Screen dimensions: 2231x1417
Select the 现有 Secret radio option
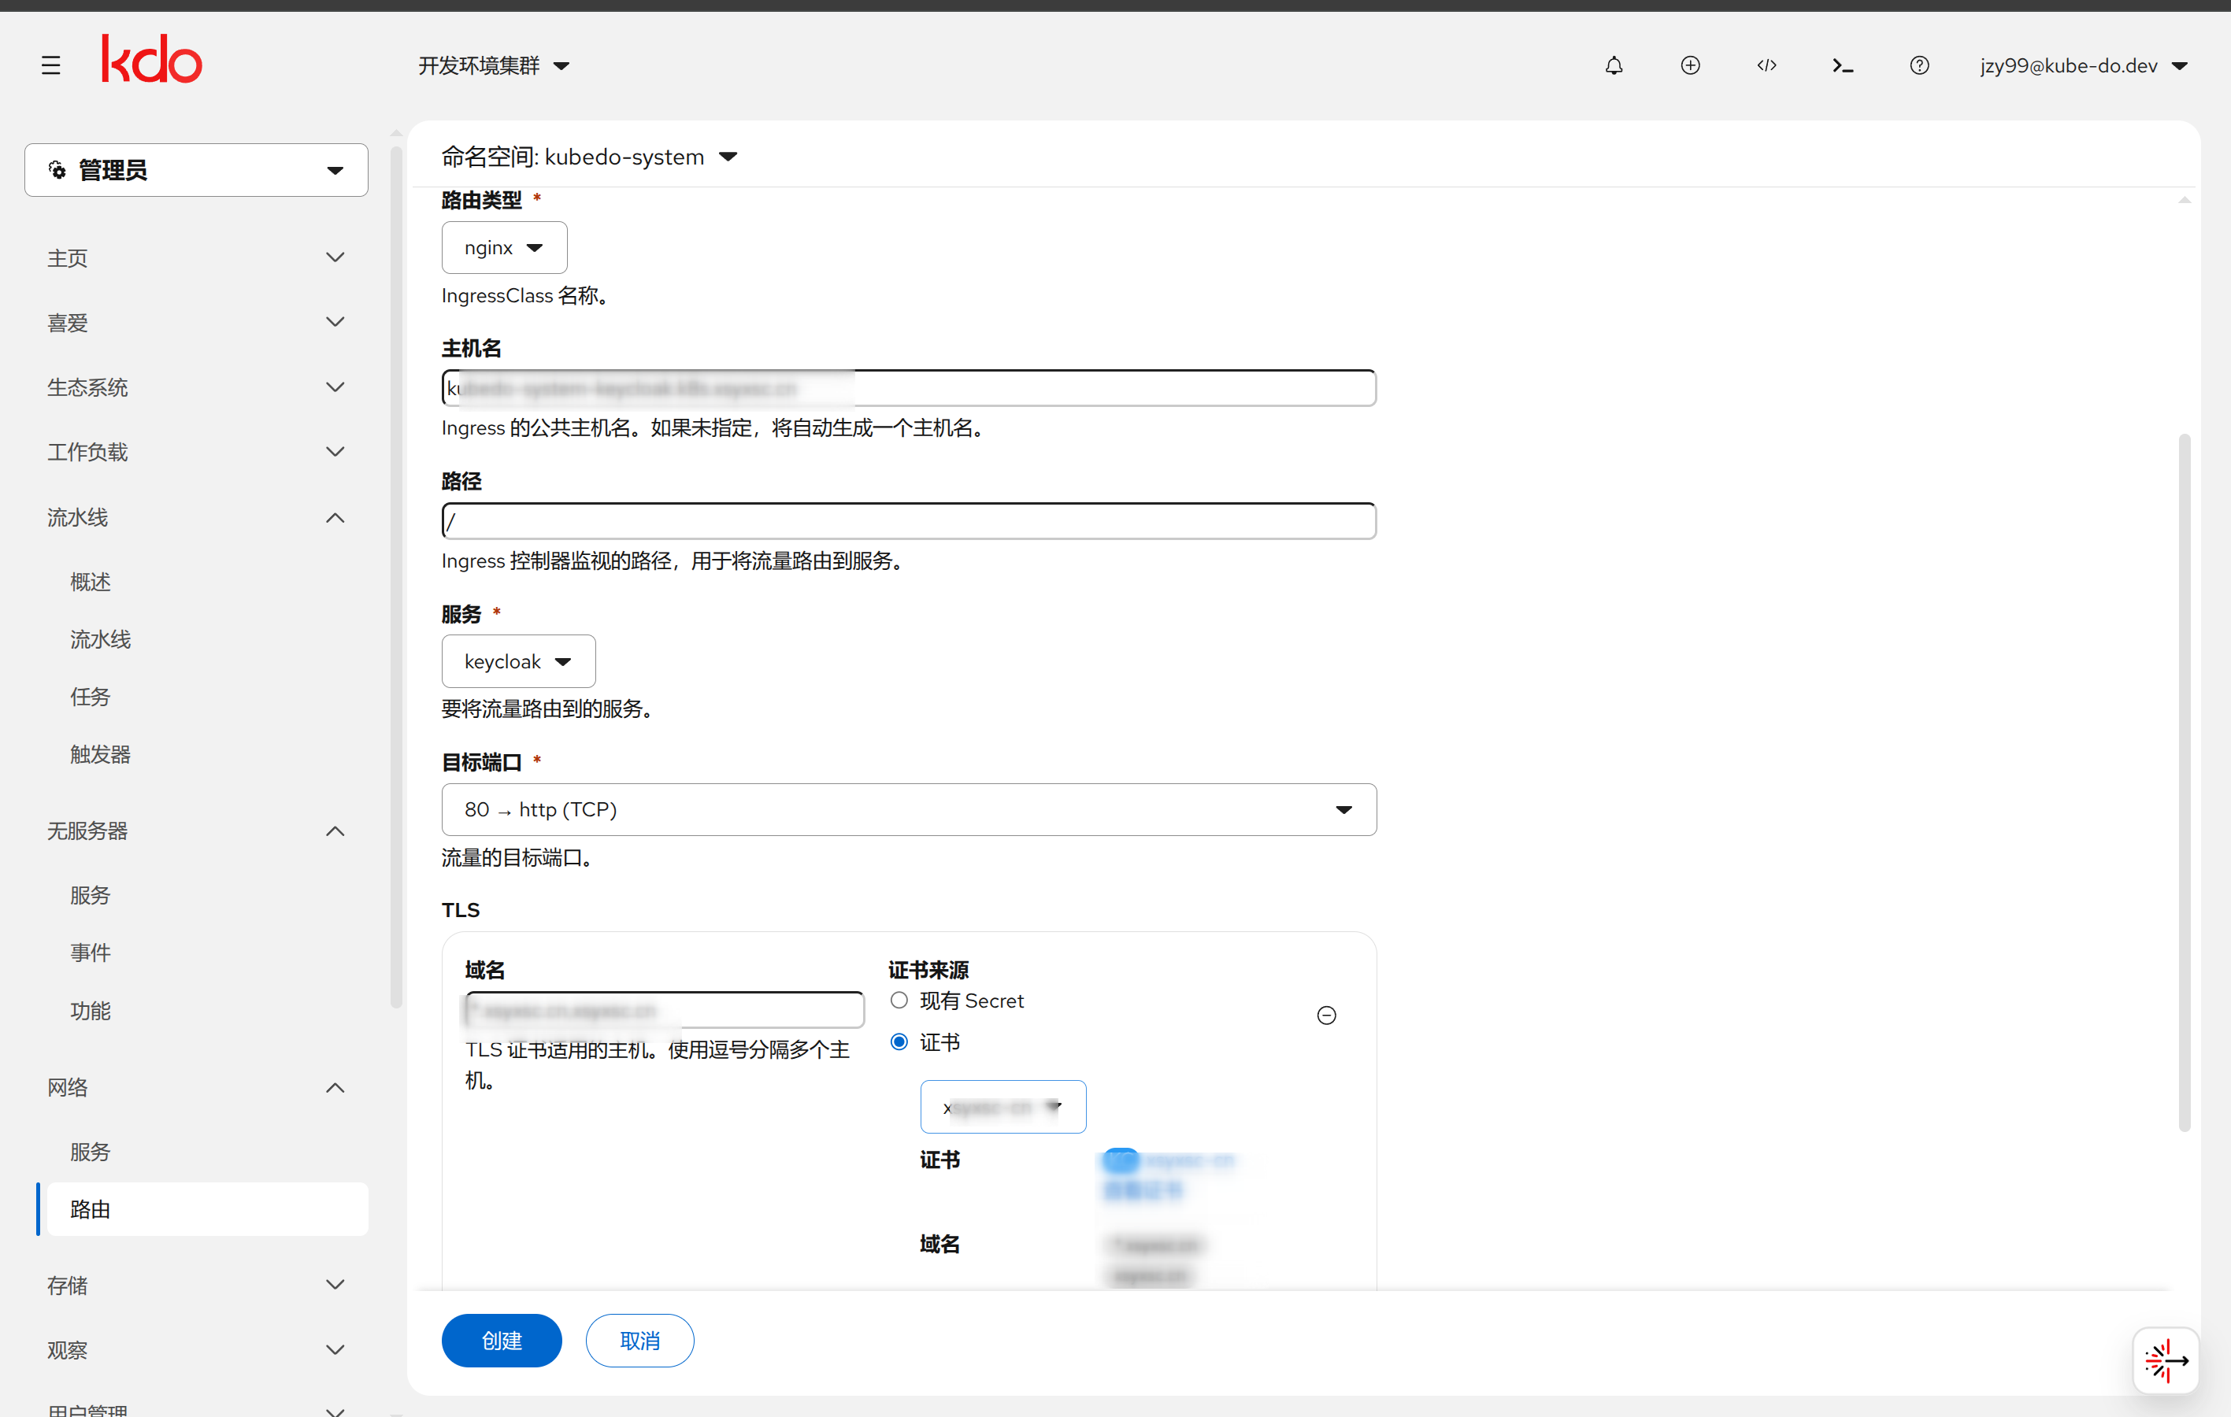click(x=899, y=1001)
